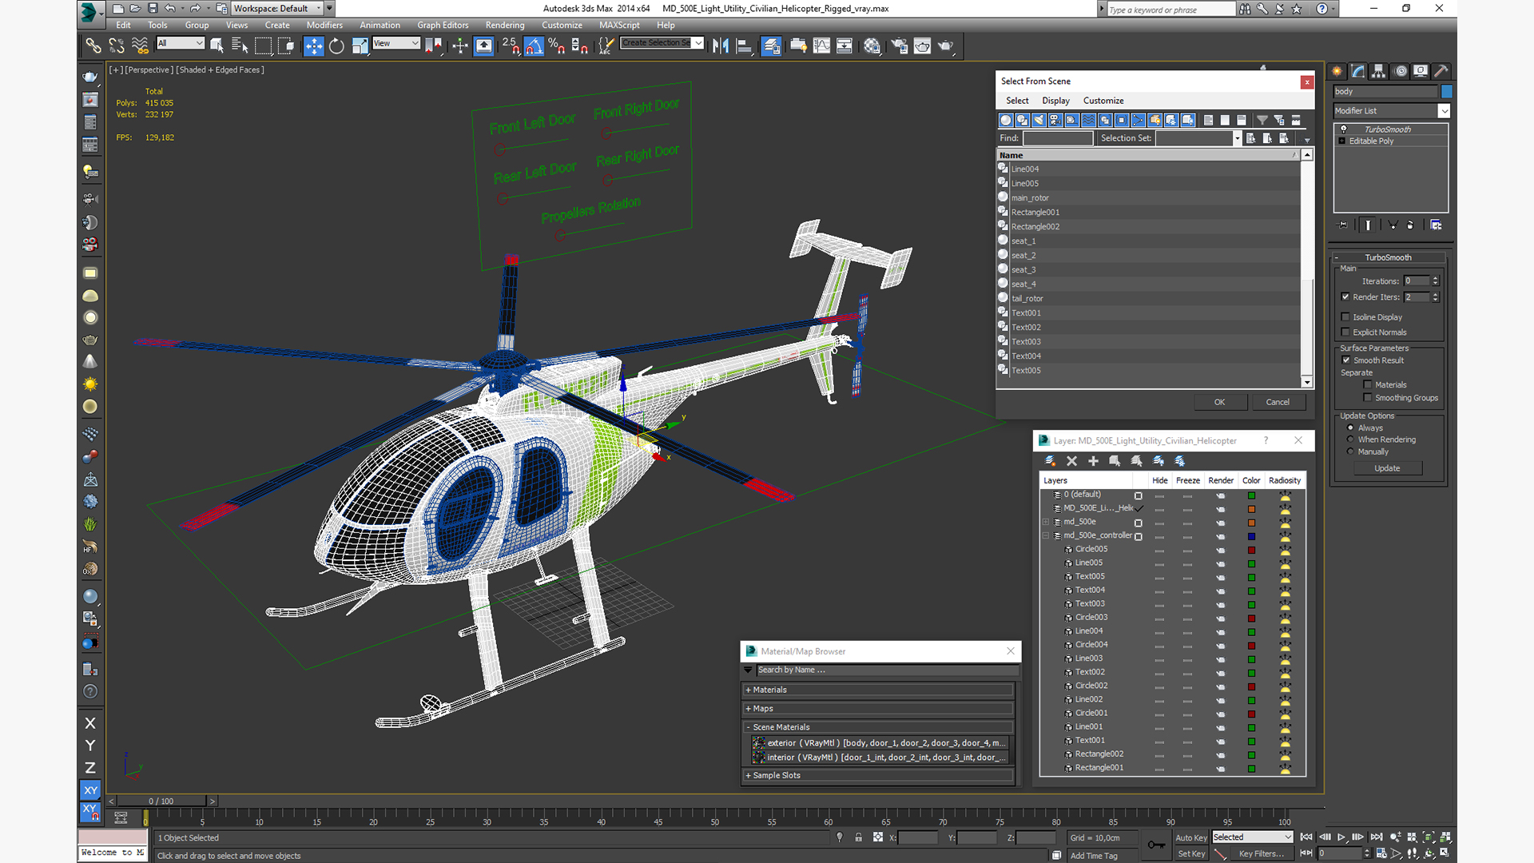Activate the Select and Move tool
1534x863 pixels.
pyautogui.click(x=313, y=46)
